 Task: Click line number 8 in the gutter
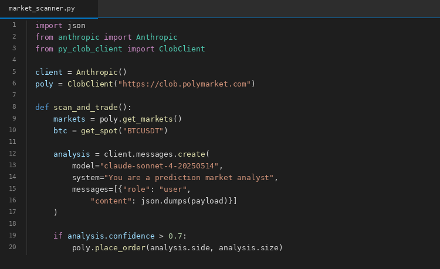coord(14,106)
